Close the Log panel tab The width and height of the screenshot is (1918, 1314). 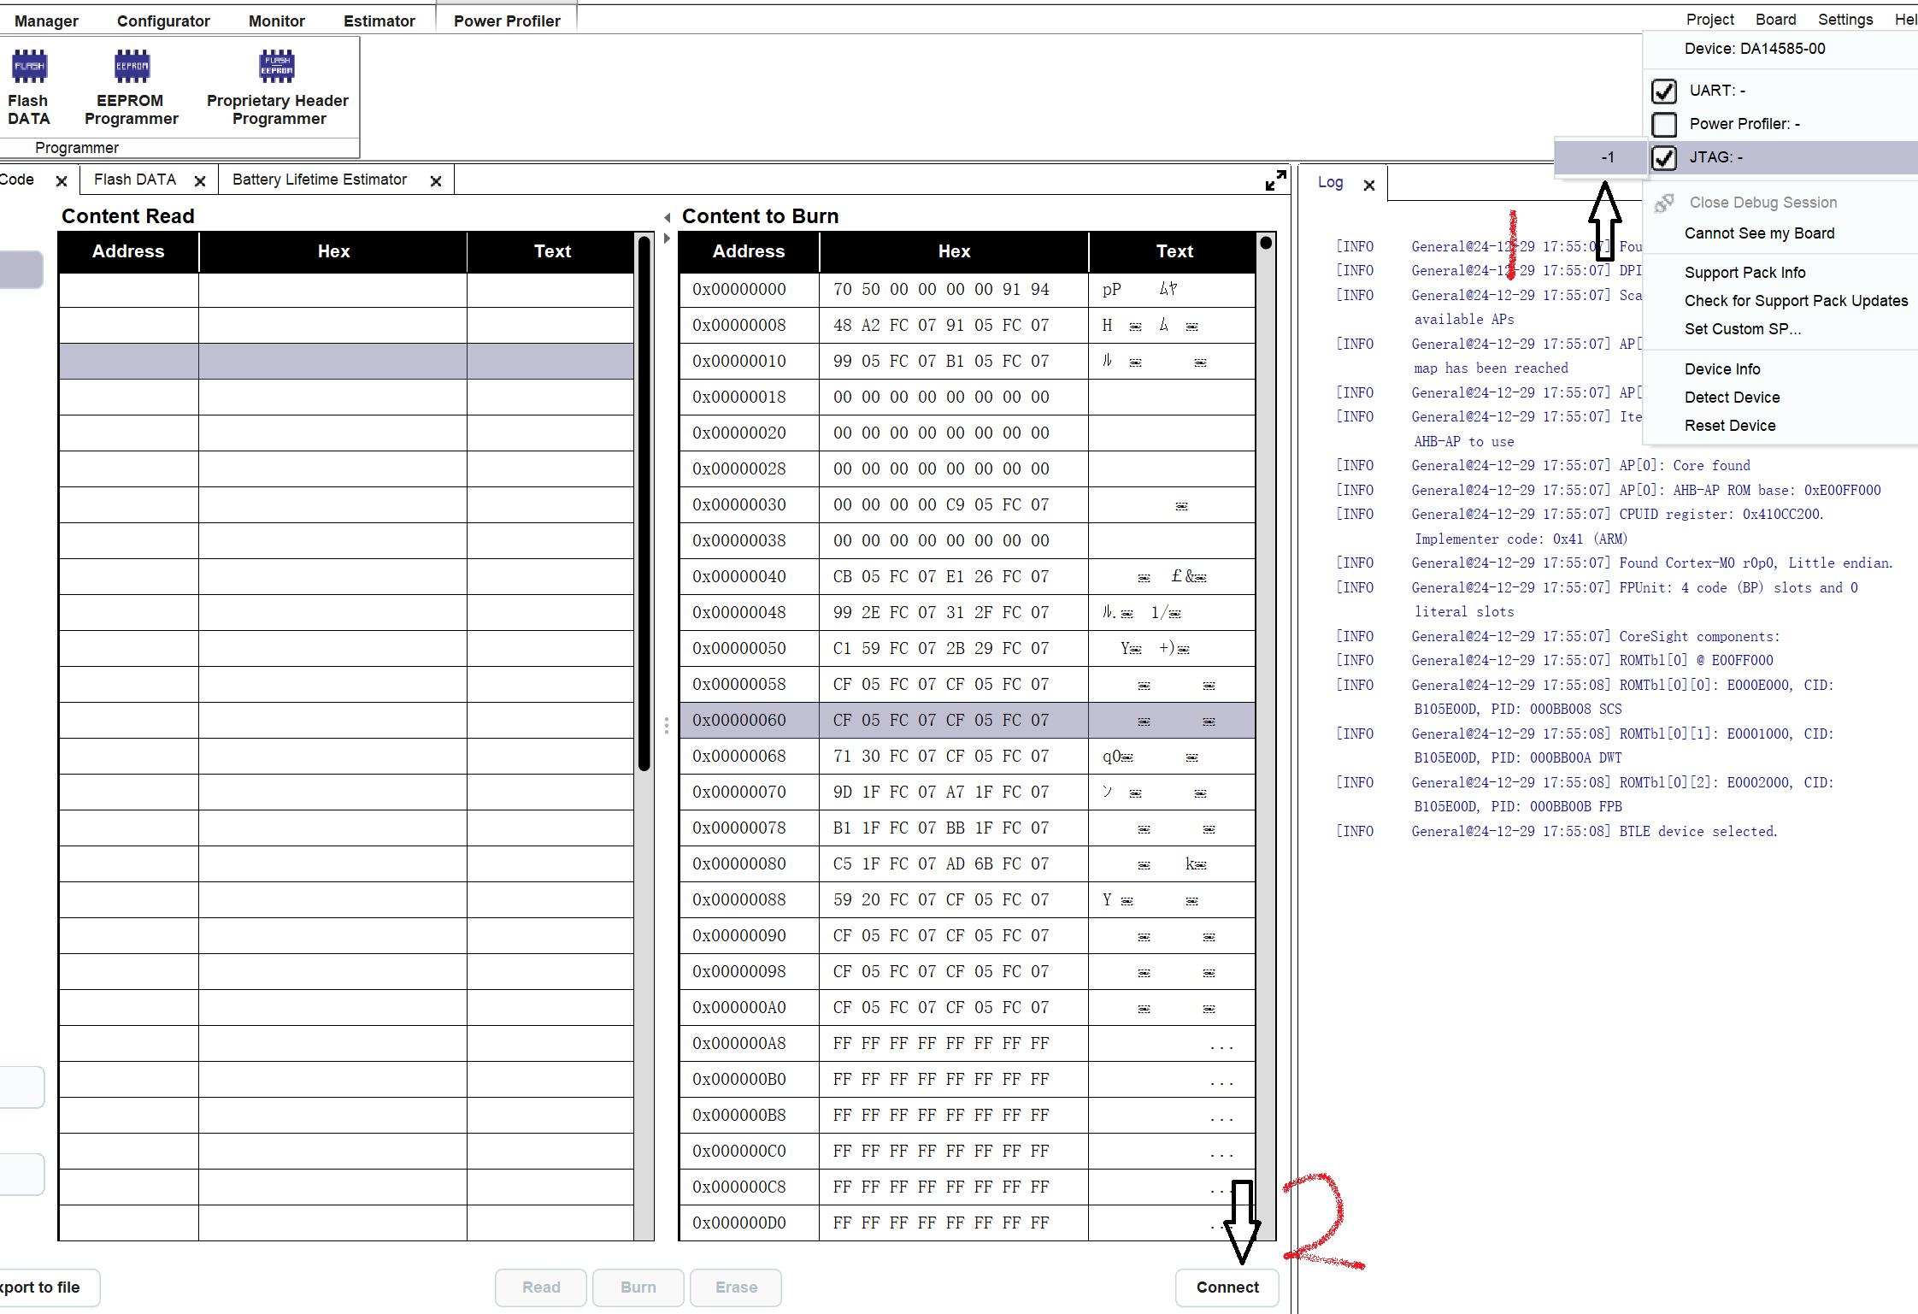point(1369,185)
